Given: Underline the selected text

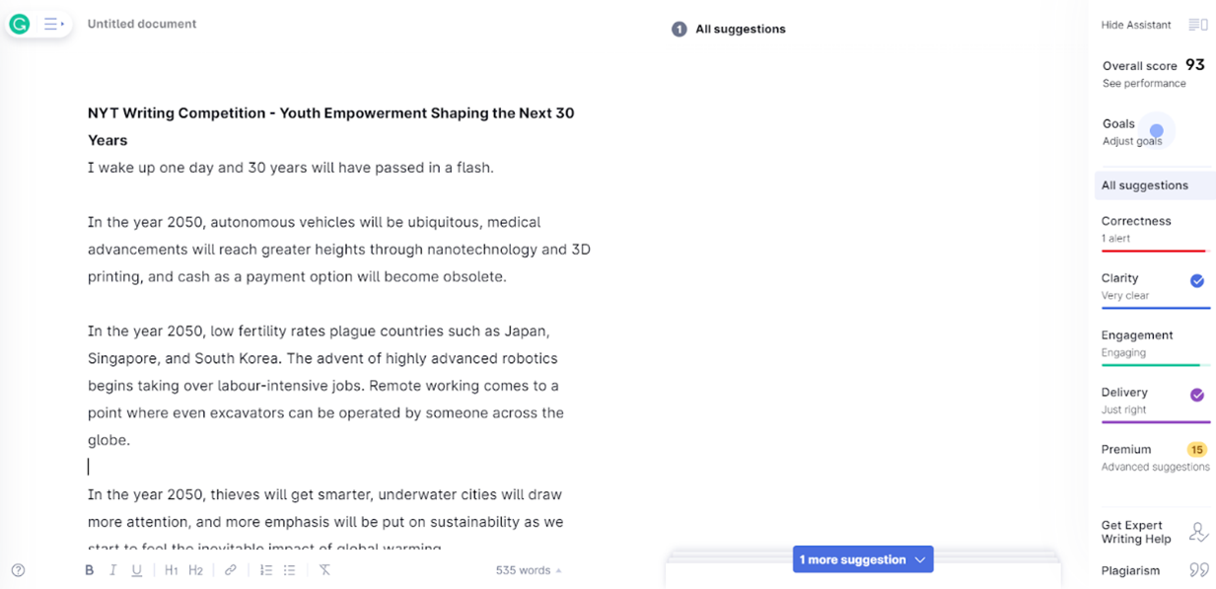Looking at the screenshot, I should [x=137, y=570].
